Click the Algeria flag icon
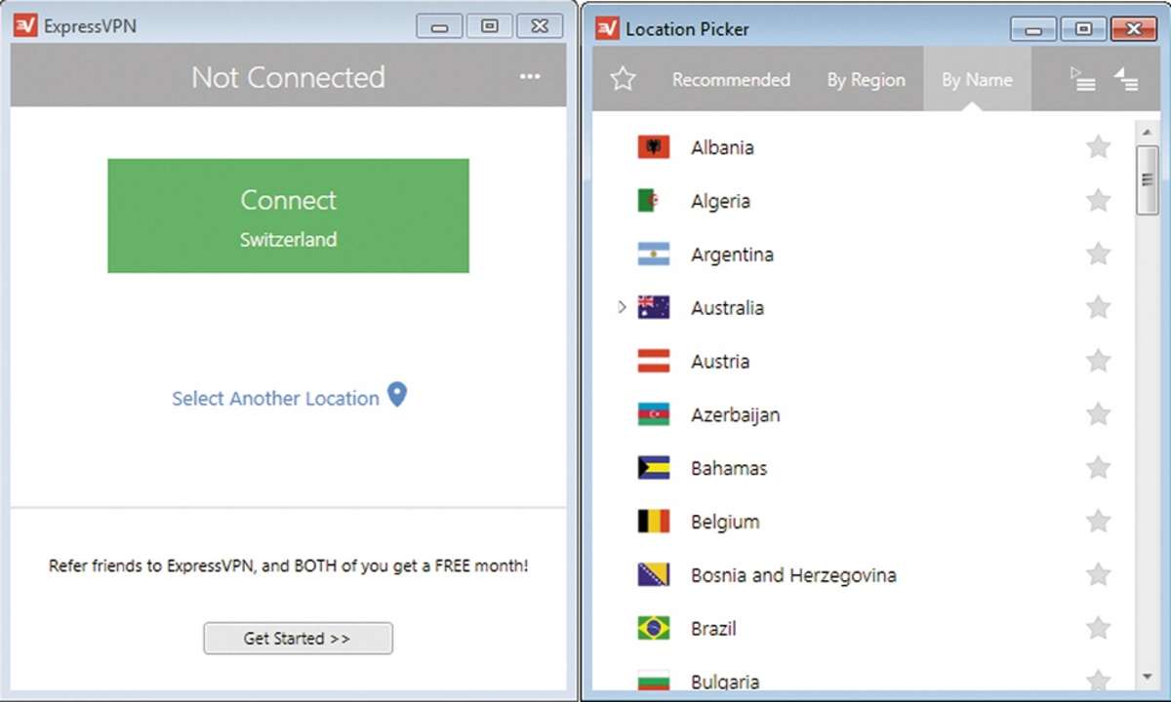 pyautogui.click(x=654, y=201)
